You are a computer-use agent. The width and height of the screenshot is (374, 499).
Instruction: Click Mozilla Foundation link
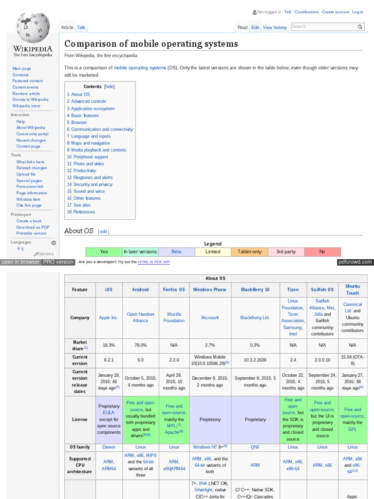(174, 318)
